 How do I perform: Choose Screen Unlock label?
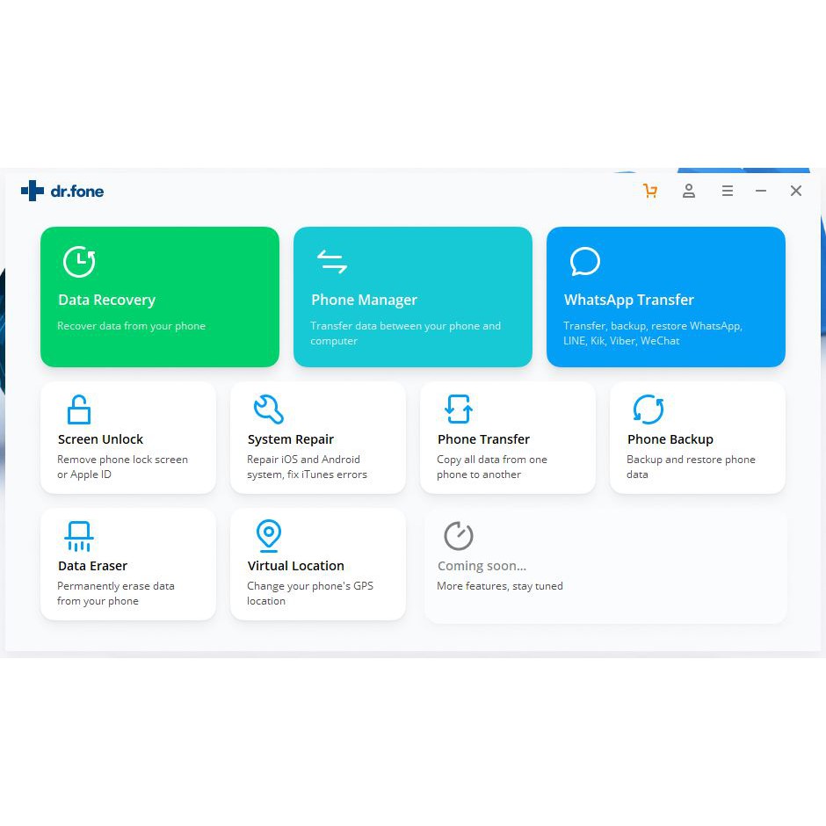(100, 439)
